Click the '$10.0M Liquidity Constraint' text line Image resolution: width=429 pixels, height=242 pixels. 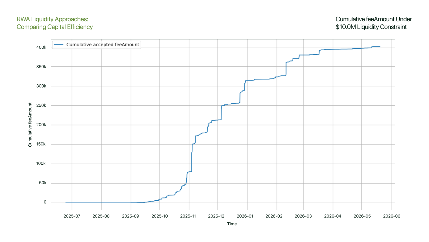[371, 27]
